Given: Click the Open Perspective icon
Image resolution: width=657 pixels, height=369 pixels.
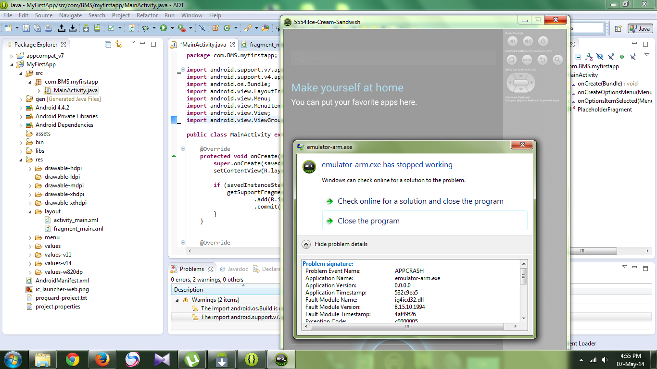Looking at the screenshot, I should (x=619, y=28).
